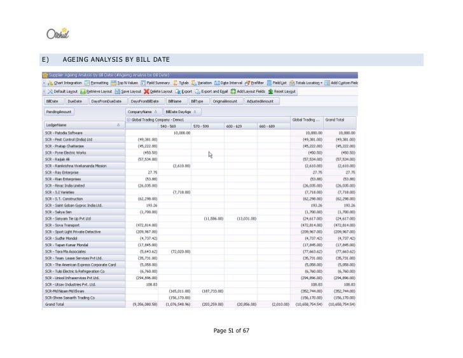Select row SCR - Pest Control (India) Ltd
This screenshot has height=358, width=463.
84,140
